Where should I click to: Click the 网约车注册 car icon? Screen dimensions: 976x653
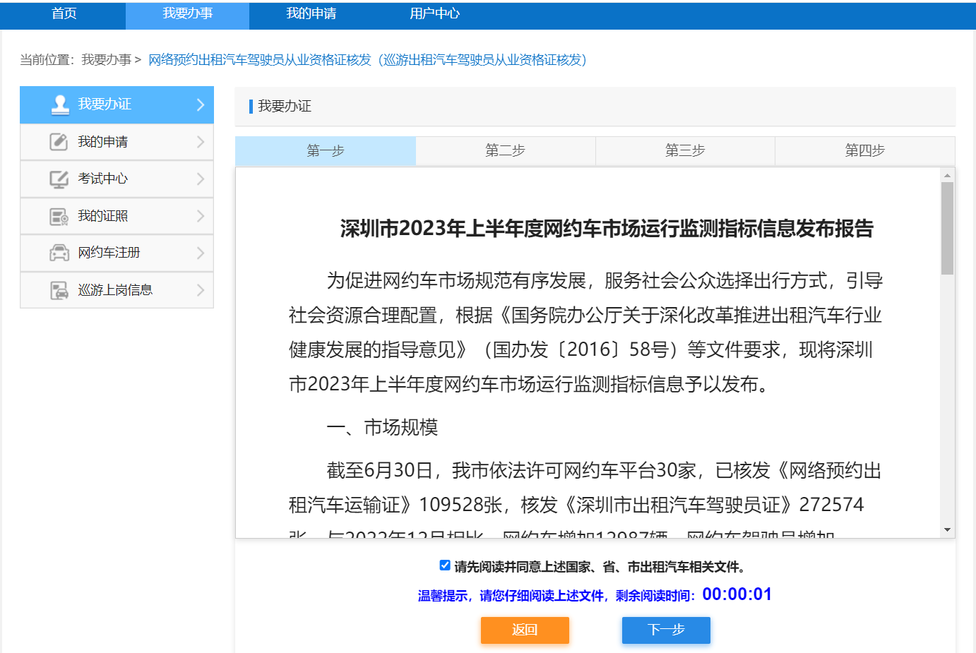(x=59, y=253)
